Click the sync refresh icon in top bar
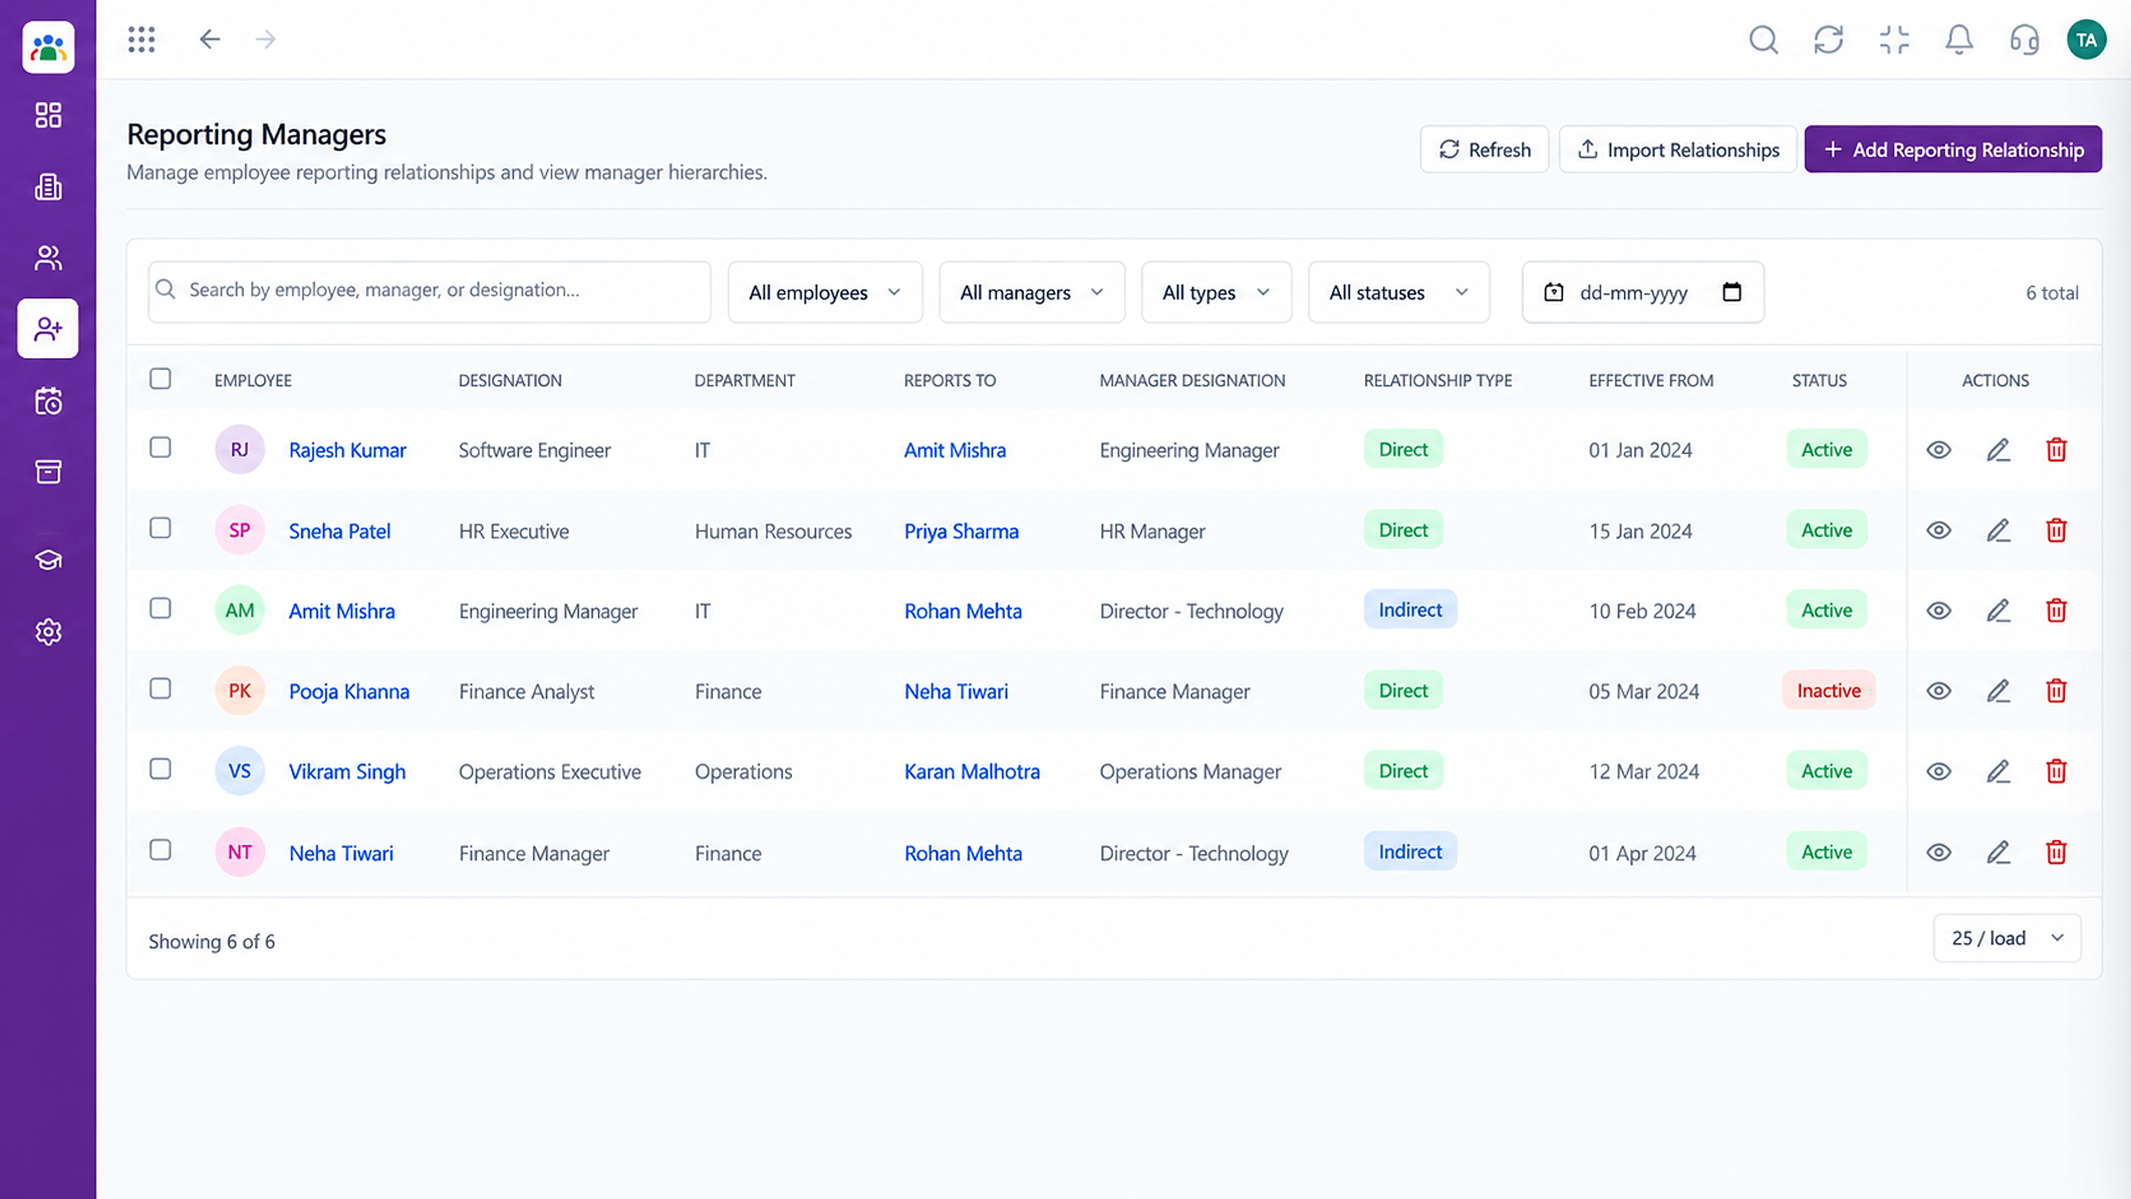Screen dimensions: 2131x1199 (1828, 39)
